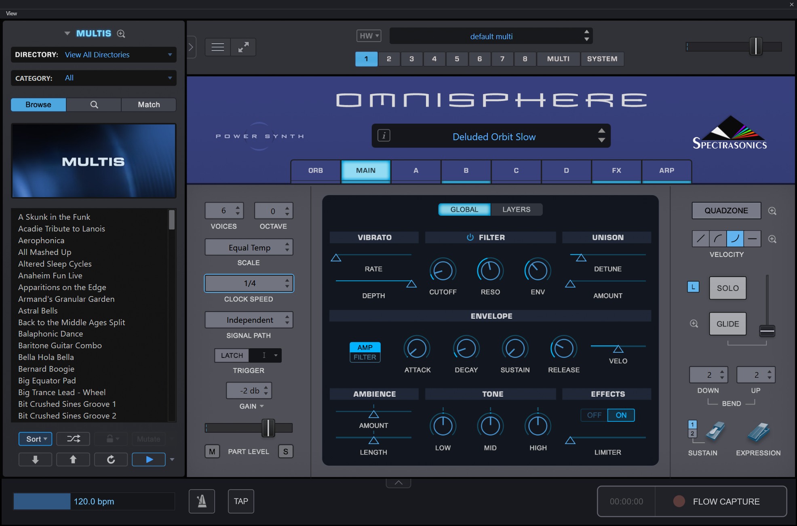
Task: Enable the SOLO button
Action: (727, 288)
